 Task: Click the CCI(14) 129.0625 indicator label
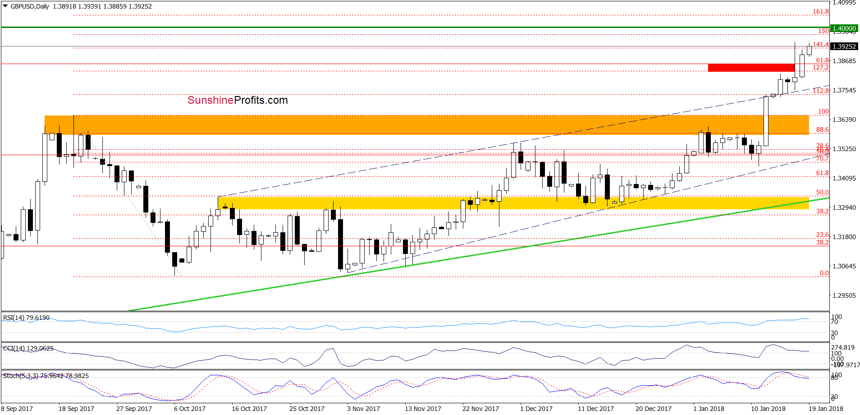[x=28, y=348]
